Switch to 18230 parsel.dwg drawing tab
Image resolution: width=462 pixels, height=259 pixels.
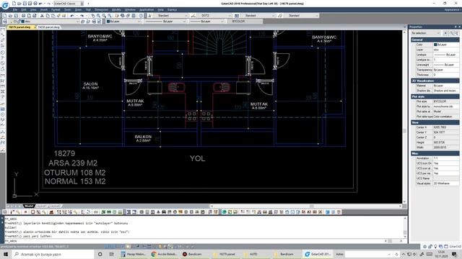(49, 27)
